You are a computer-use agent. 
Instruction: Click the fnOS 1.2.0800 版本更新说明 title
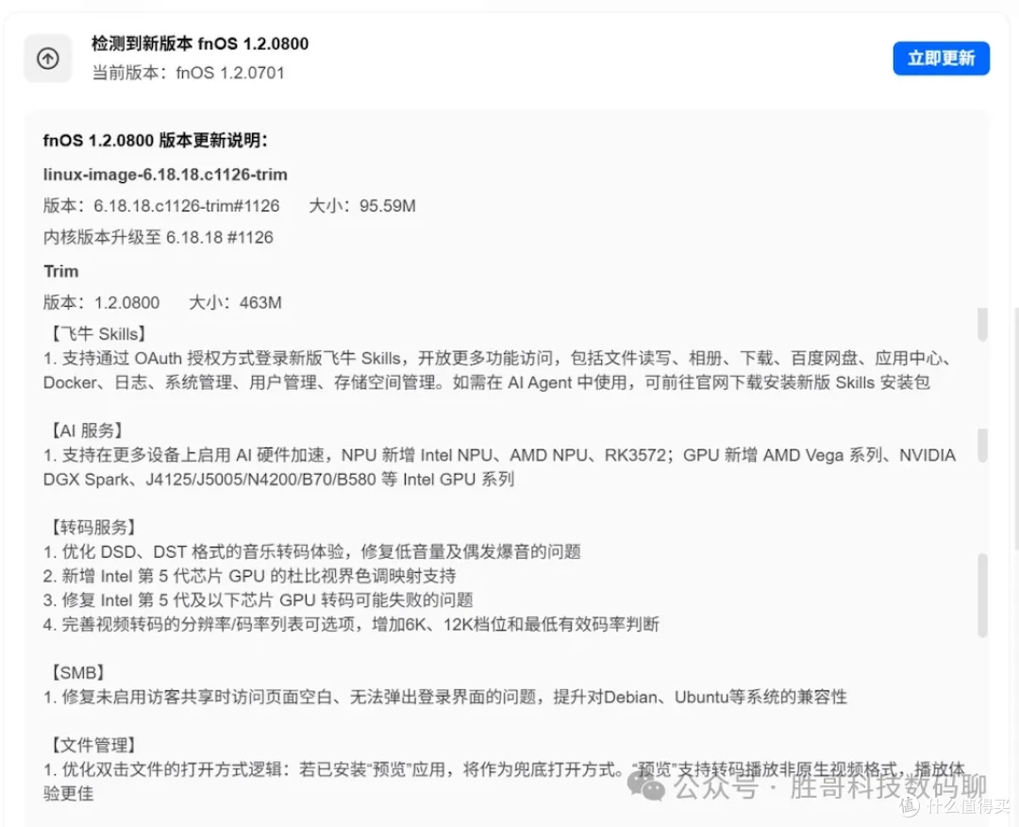point(156,141)
